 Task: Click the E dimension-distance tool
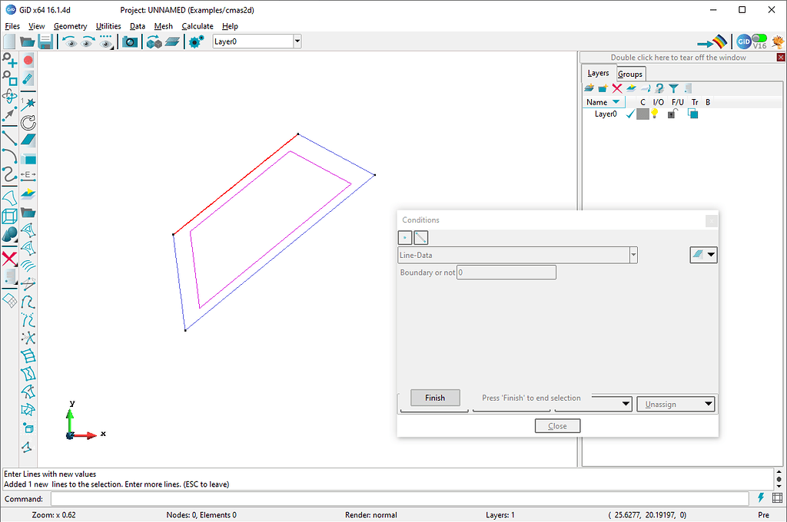(28, 175)
